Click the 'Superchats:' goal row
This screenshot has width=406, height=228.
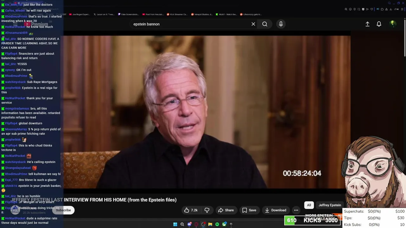click(x=374, y=211)
